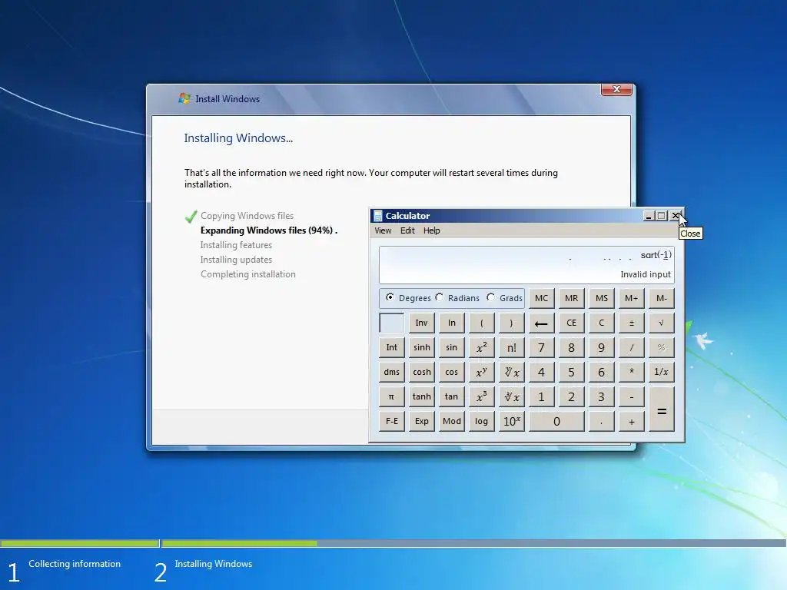Click the x cubed button

(481, 397)
